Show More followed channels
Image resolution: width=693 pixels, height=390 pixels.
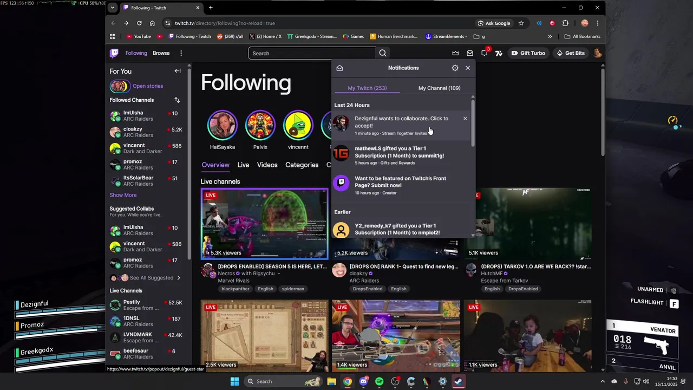tap(123, 195)
